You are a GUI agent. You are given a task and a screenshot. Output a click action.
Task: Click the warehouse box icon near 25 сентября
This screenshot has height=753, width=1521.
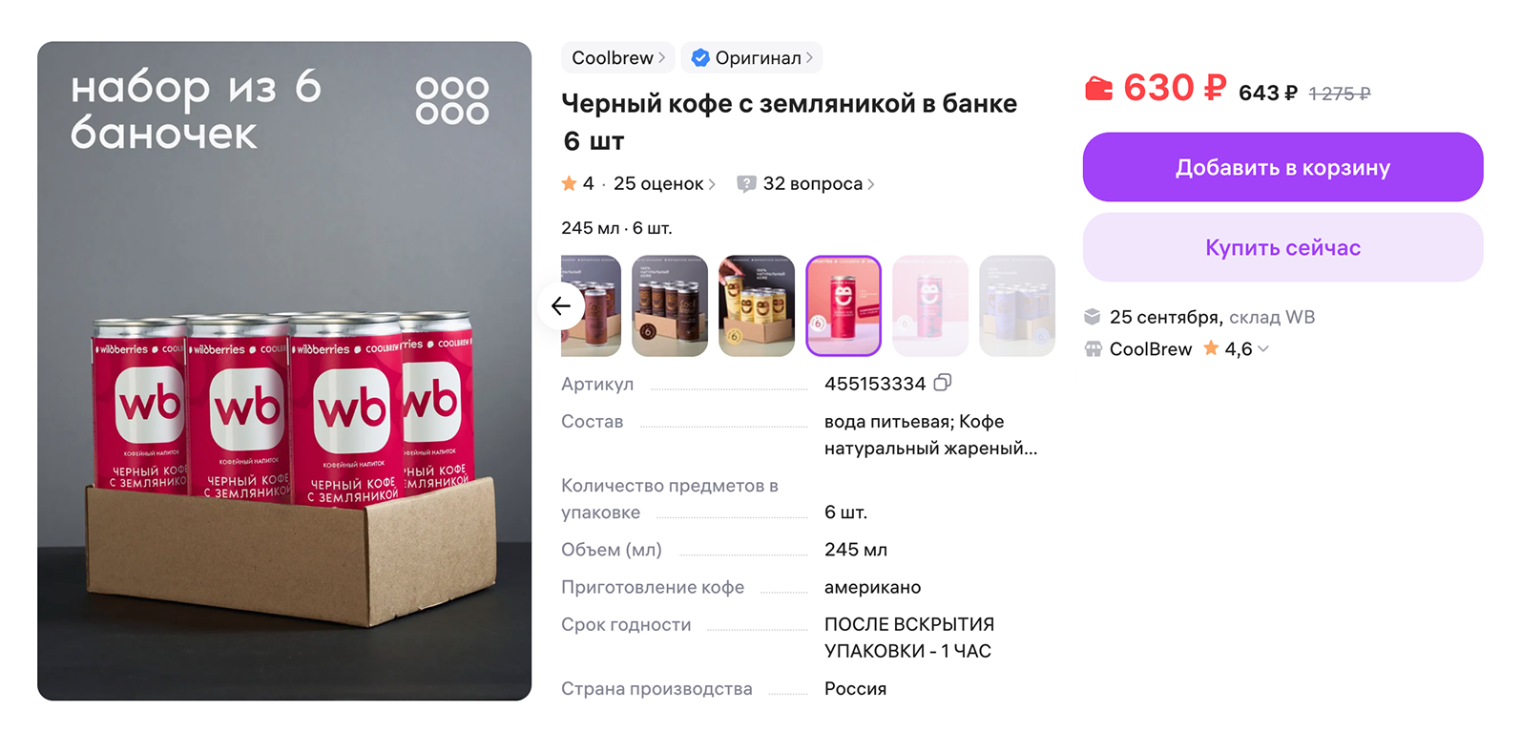[1093, 317]
